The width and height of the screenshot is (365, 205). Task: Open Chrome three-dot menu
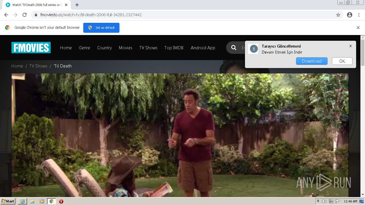click(359, 15)
